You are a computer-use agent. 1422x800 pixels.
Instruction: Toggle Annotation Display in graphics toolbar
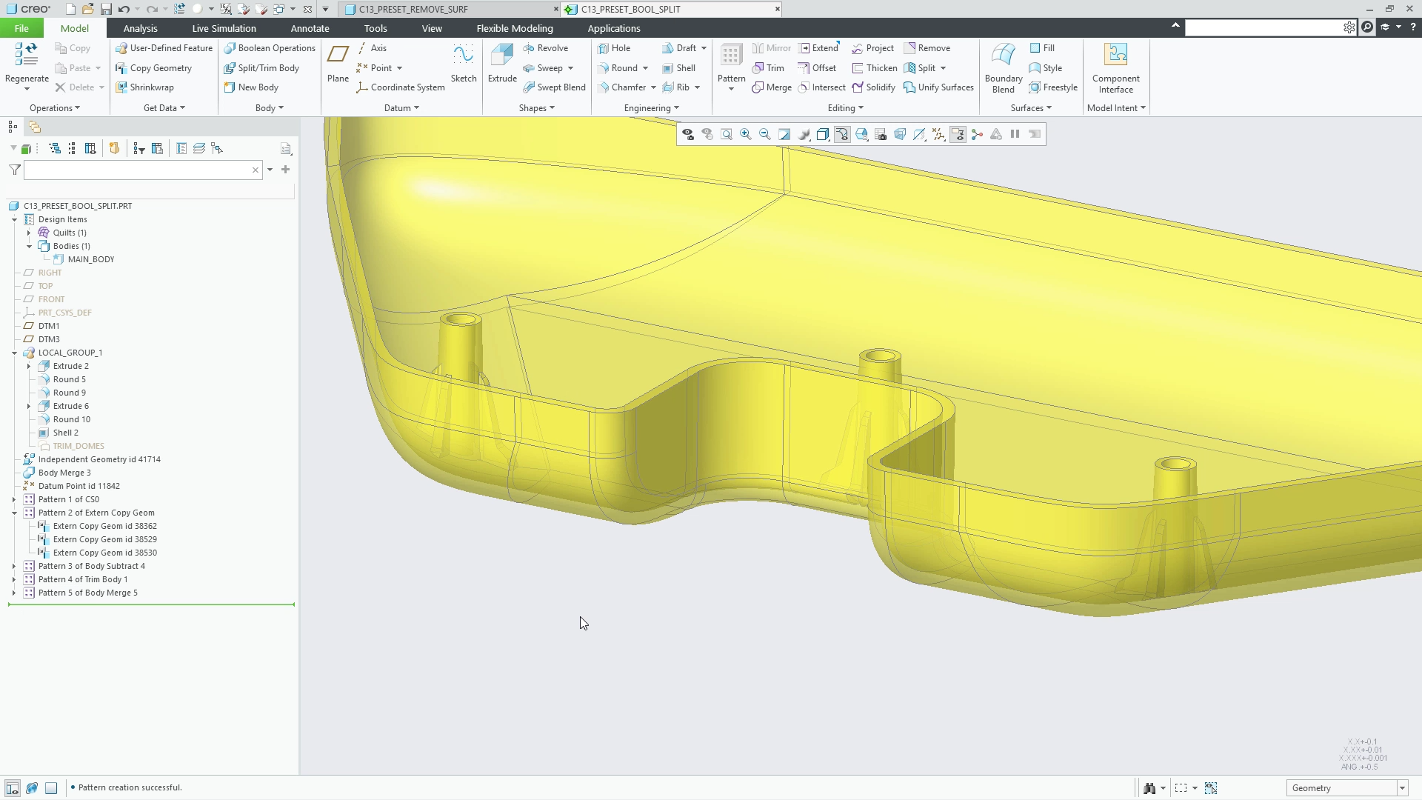tap(958, 134)
